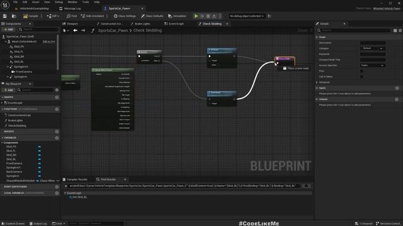The image size is (403, 226).
Task: Open the Access Specifier dropdown
Action: click(373, 65)
